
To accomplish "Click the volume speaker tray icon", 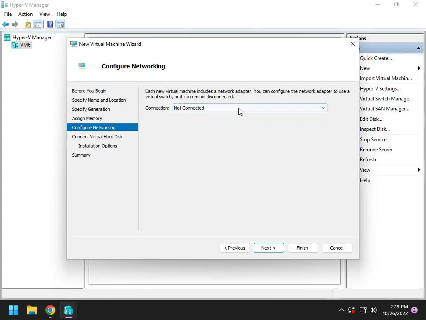I will pyautogui.click(x=373, y=310).
